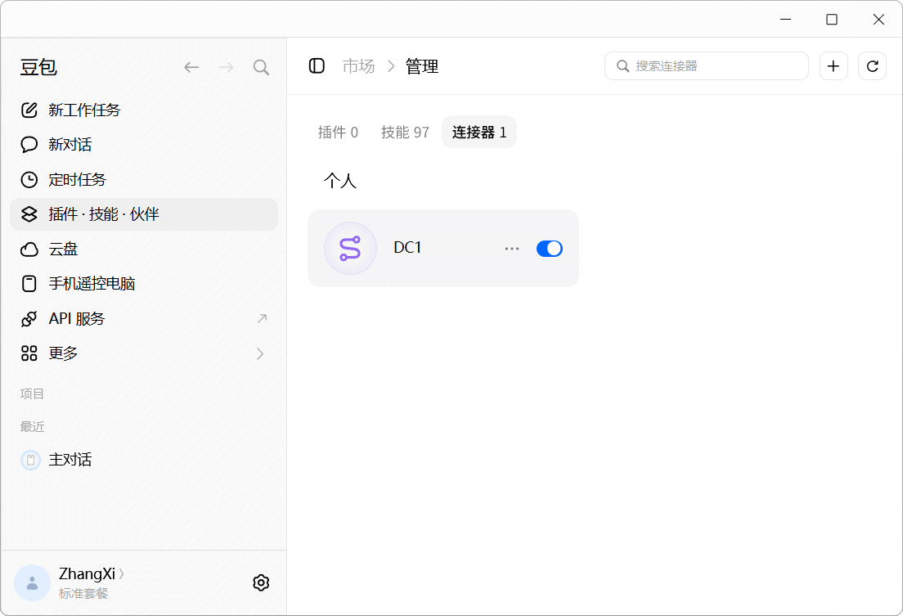Image resolution: width=903 pixels, height=616 pixels.
Task: Open sidebar search magnifier icon
Action: [261, 67]
